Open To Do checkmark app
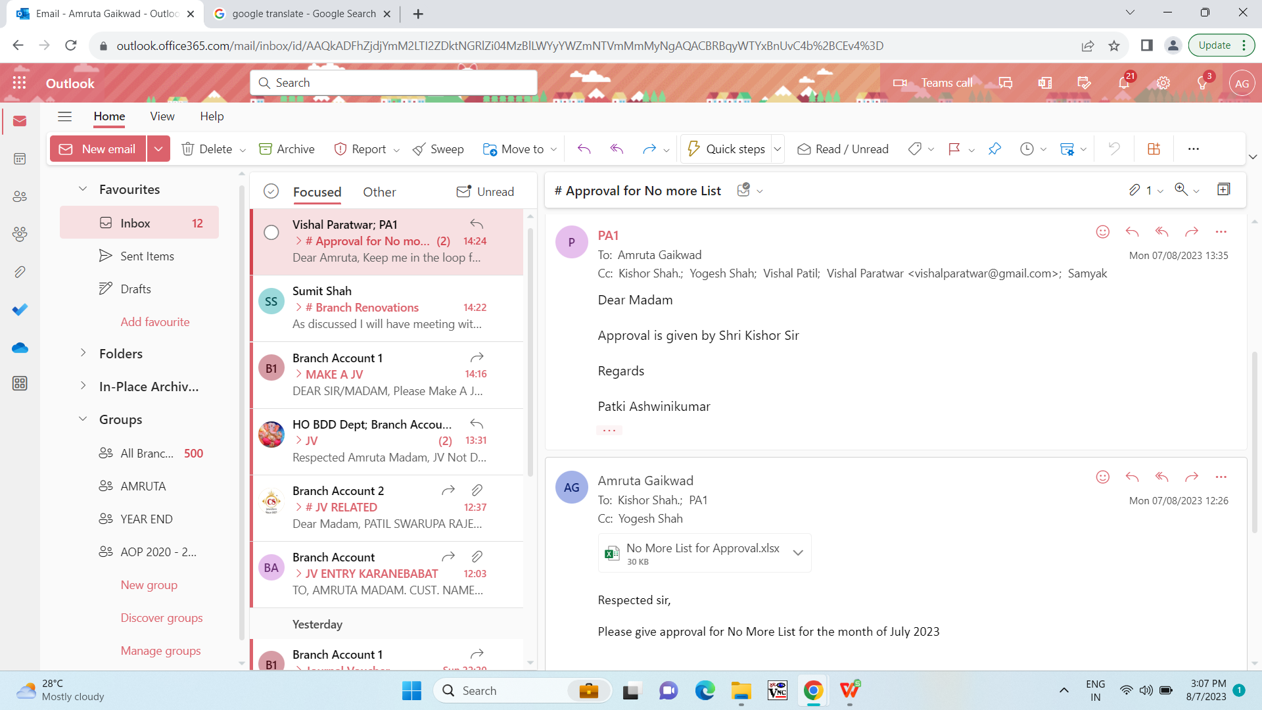 coord(20,309)
